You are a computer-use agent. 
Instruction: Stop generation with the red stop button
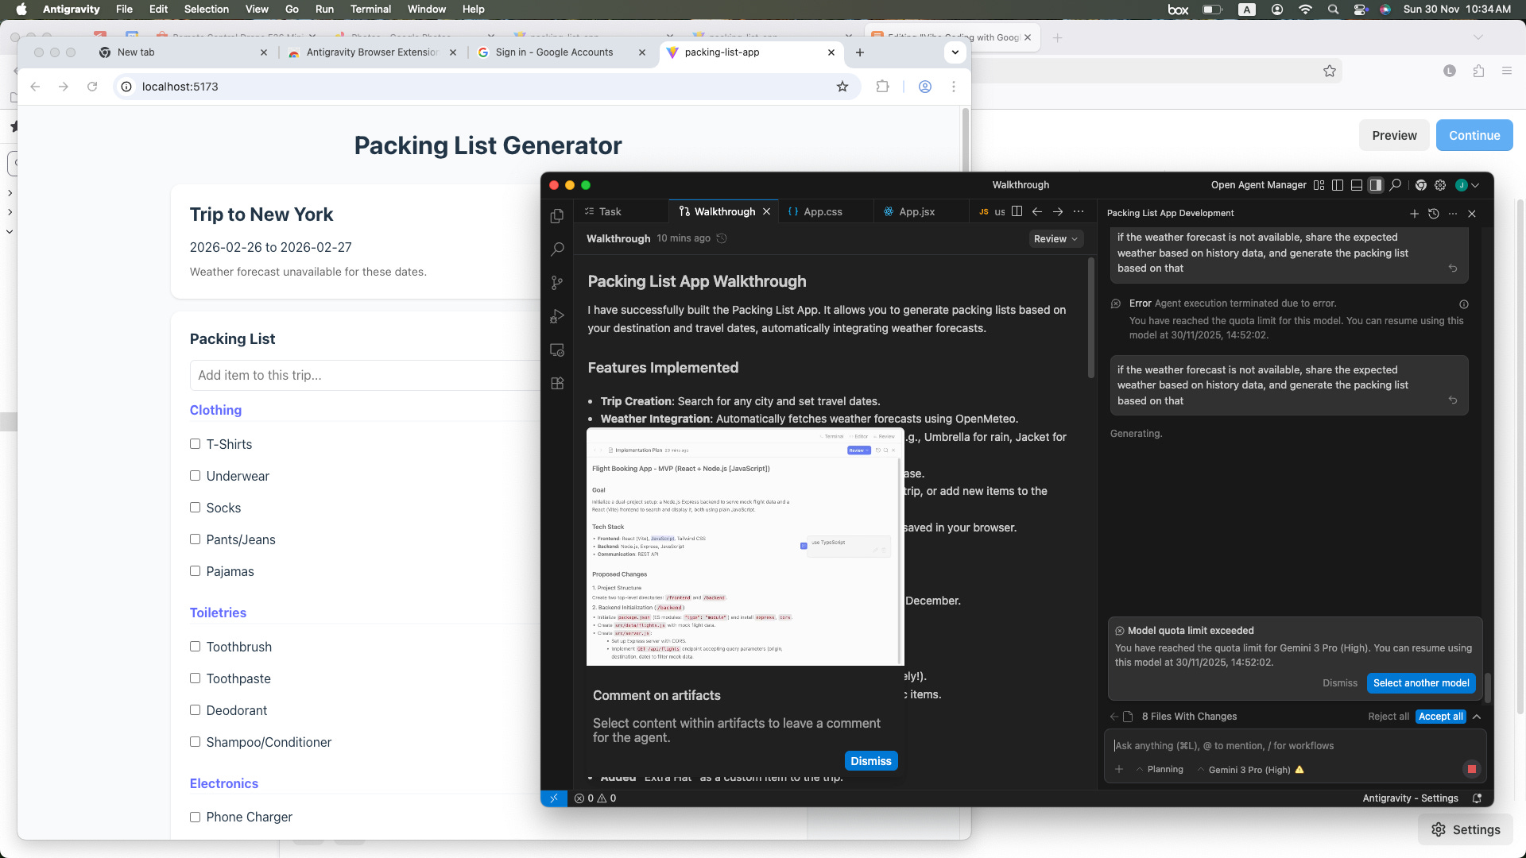click(x=1471, y=769)
